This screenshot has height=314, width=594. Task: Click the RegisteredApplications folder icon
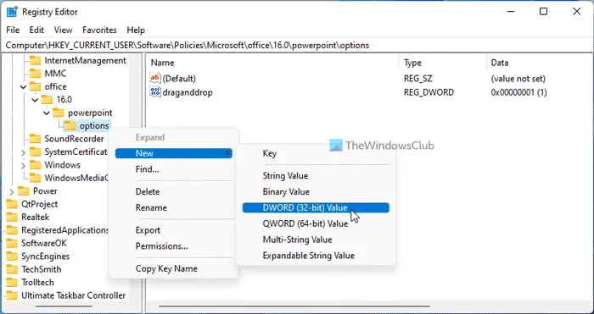pos(12,230)
